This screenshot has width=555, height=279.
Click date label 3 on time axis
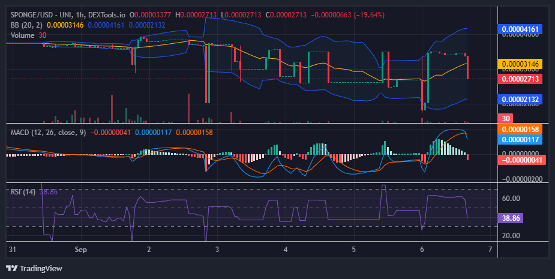(217, 249)
